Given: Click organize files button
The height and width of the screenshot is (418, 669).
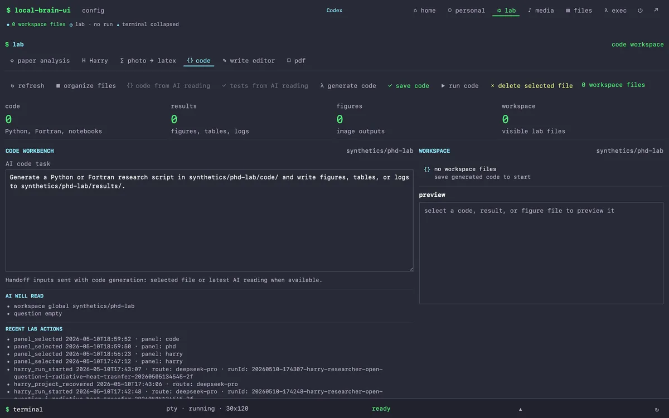Looking at the screenshot, I should (86, 86).
